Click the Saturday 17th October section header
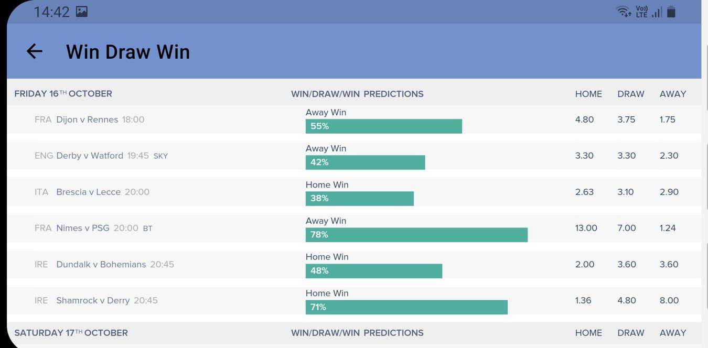The width and height of the screenshot is (708, 348). [x=71, y=333]
